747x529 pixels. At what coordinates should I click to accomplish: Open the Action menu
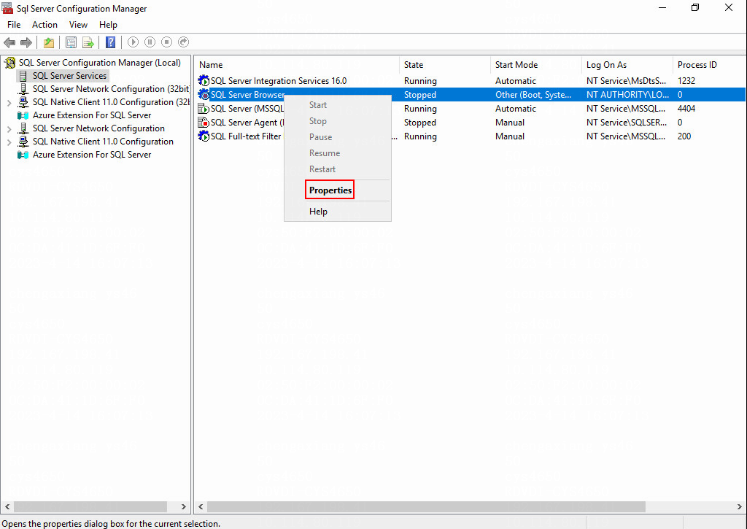[44, 25]
